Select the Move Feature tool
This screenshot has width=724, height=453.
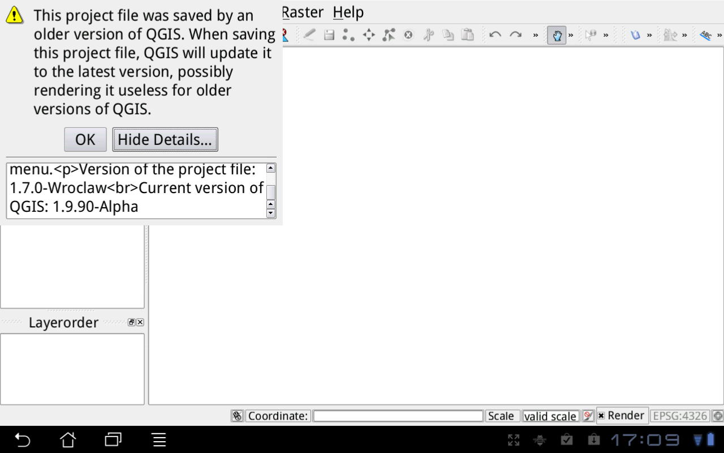(369, 35)
